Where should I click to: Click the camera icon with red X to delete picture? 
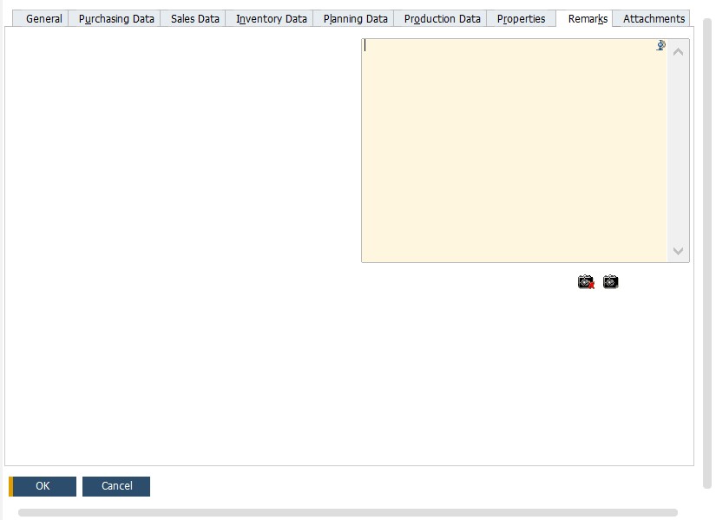click(x=585, y=281)
